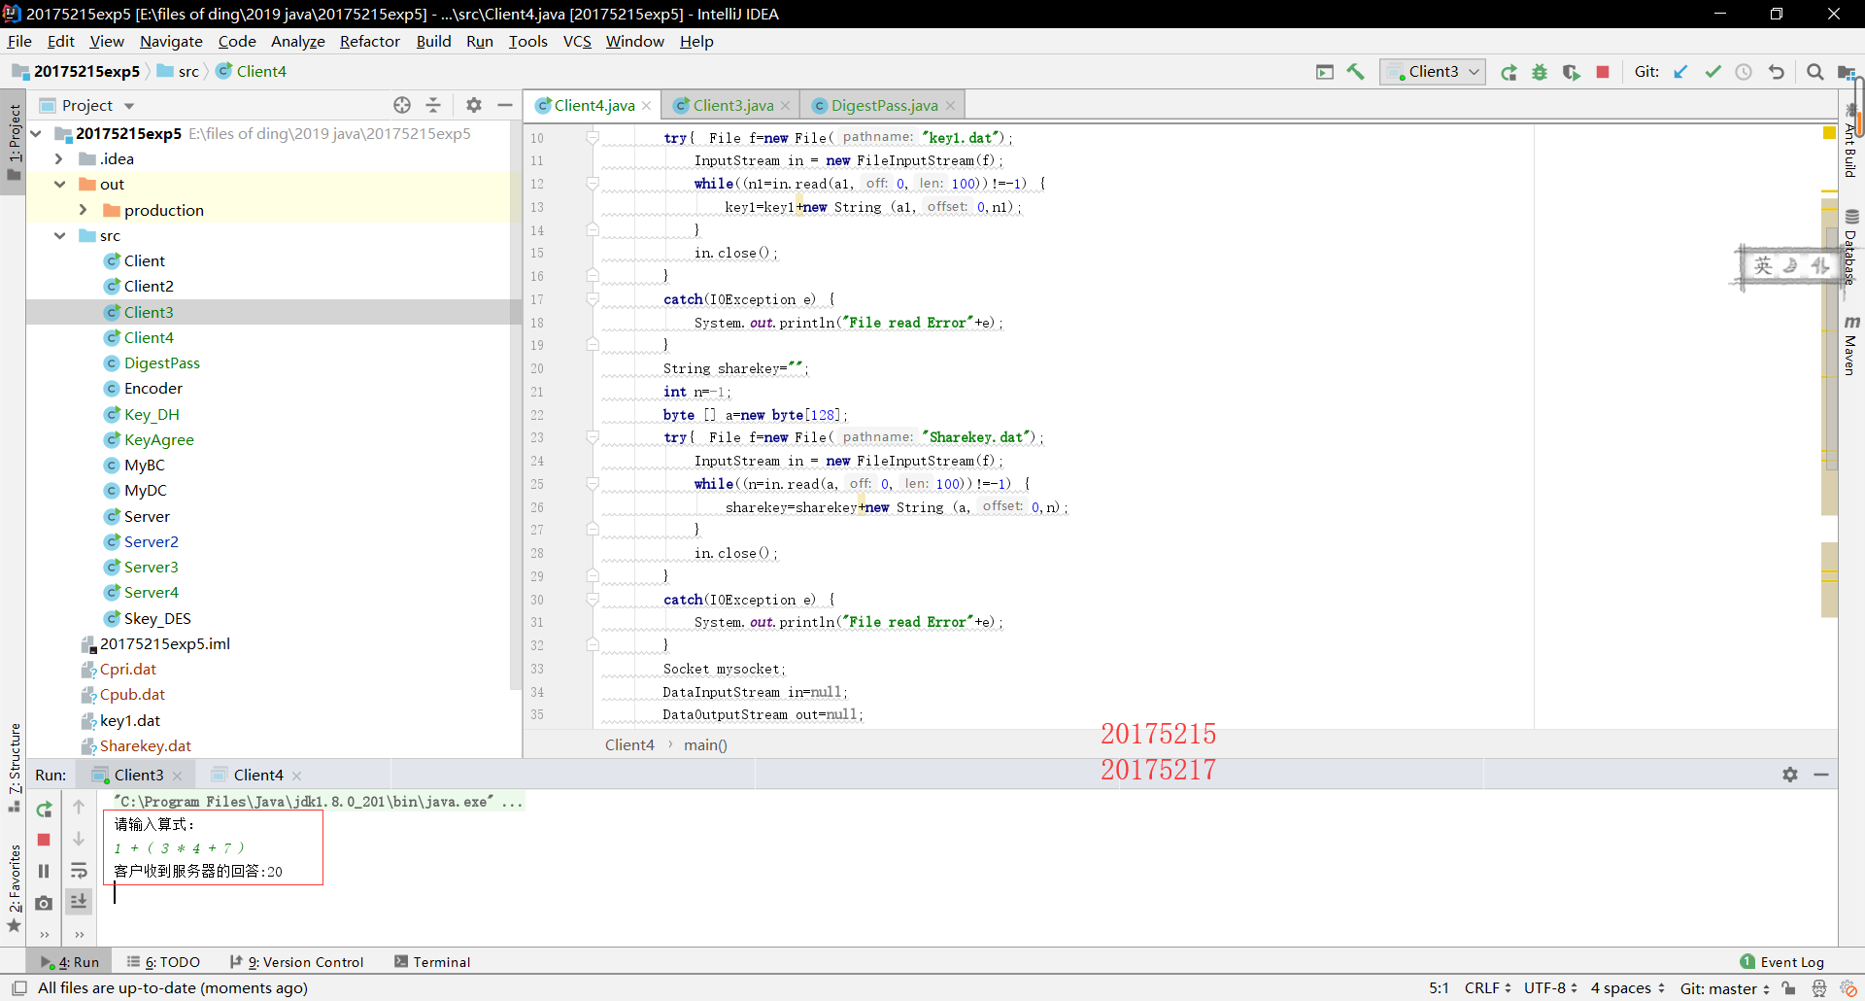Open the Project view dropdown arrow
Image resolution: width=1865 pixels, height=1001 pixels.
(129, 106)
